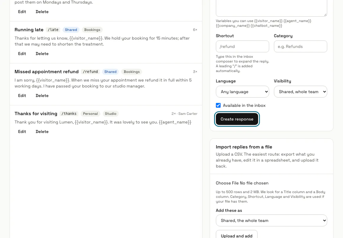The width and height of the screenshot is (343, 238).
Task: Click the Personal badge on Thanks for visiting
Action: pyautogui.click(x=90, y=114)
